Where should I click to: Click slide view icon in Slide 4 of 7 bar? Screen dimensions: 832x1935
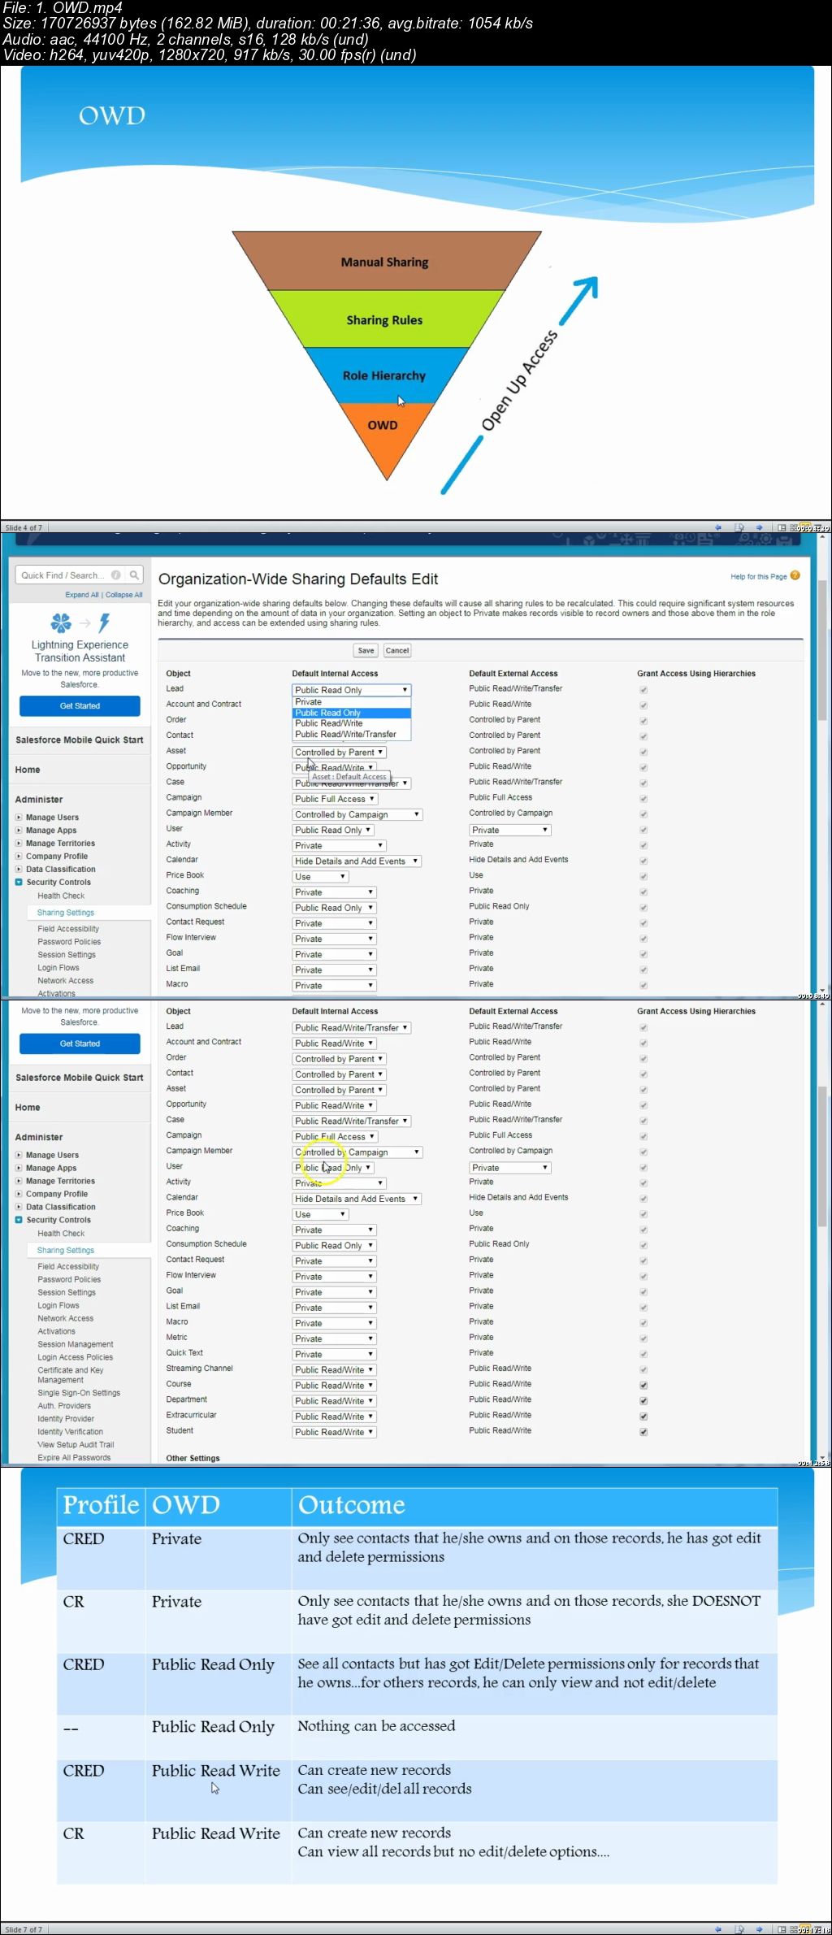(x=782, y=527)
